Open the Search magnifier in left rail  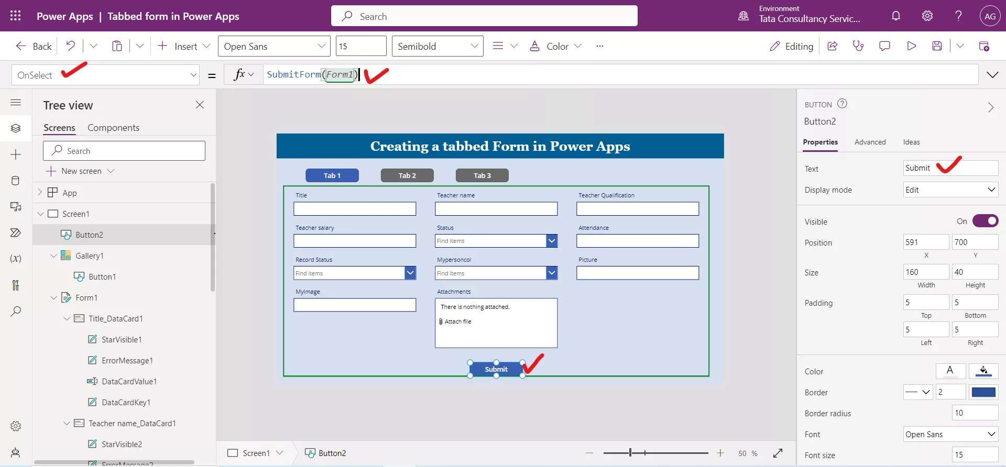[16, 311]
